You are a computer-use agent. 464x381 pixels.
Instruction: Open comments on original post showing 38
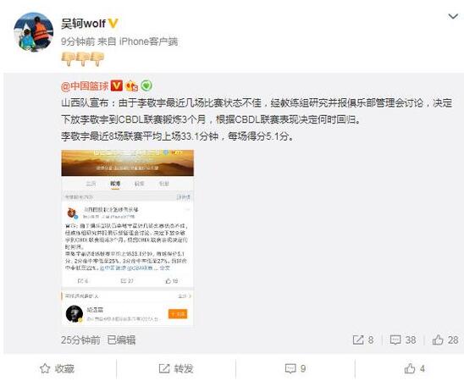403,340
